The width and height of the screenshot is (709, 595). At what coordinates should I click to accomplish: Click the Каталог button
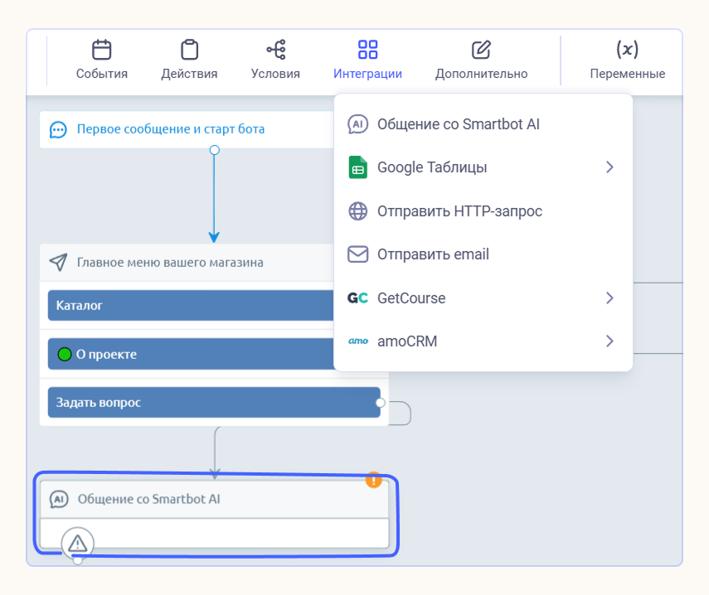(x=191, y=306)
